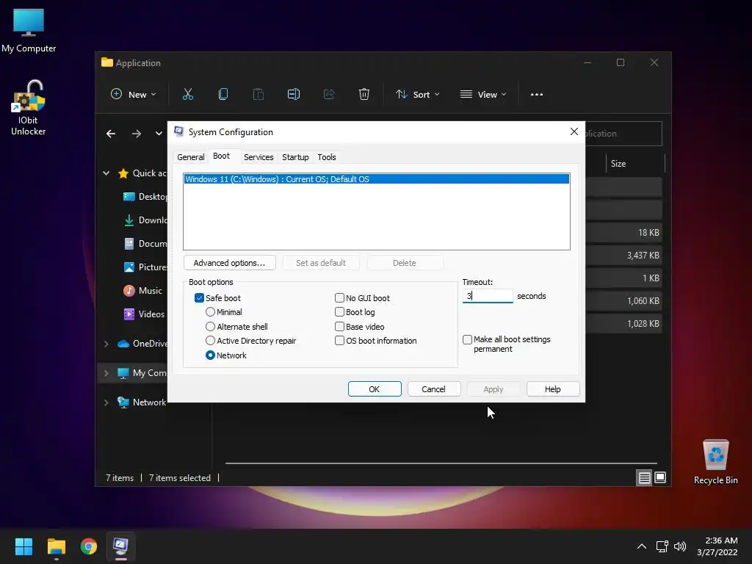Click Cancel in System Configuration

click(433, 389)
